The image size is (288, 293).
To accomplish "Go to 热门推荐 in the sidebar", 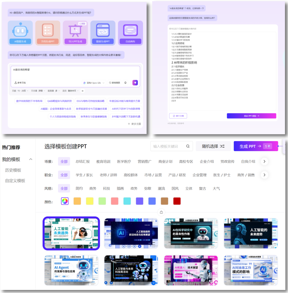I will tap(11, 148).
